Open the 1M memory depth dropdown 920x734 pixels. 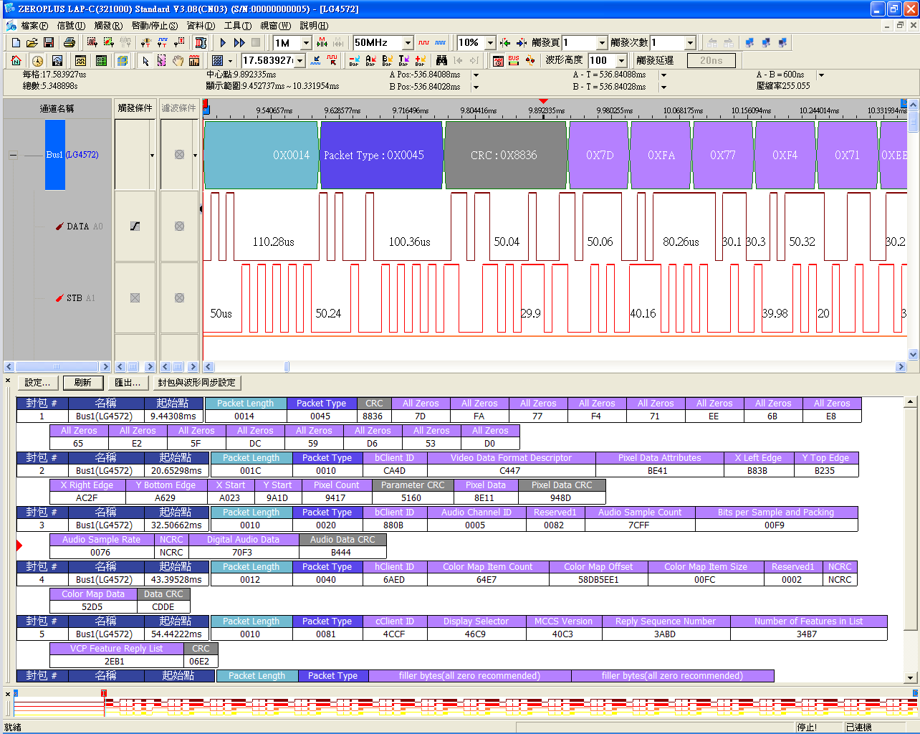point(306,43)
